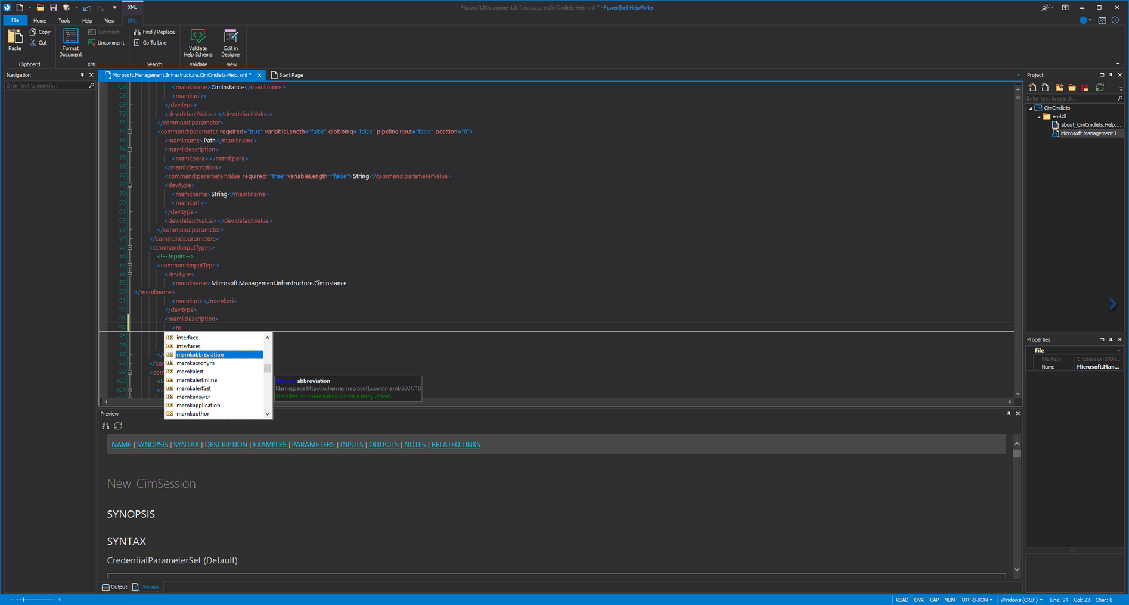
Task: Open the NAME link in preview
Action: pos(122,445)
